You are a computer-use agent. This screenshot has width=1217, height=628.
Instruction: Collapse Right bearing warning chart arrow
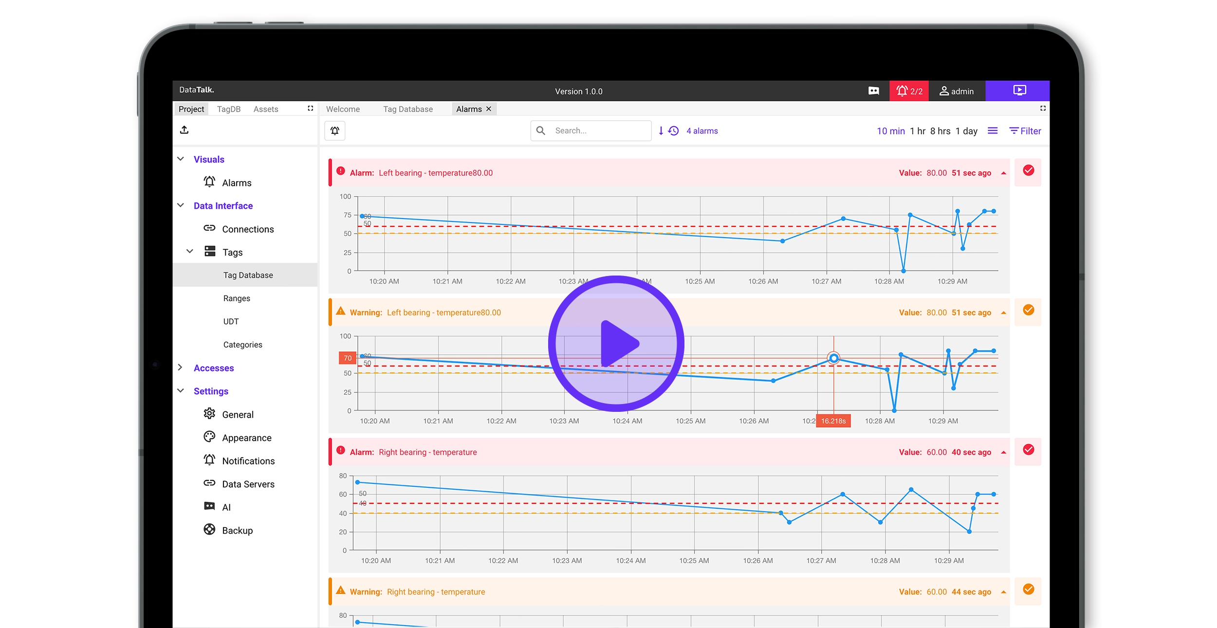(1003, 592)
